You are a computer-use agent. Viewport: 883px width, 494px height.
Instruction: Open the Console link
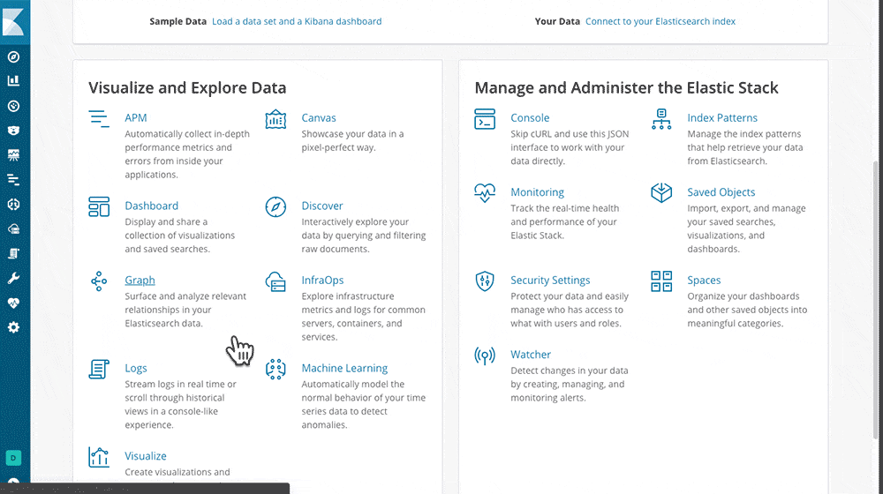[530, 117]
